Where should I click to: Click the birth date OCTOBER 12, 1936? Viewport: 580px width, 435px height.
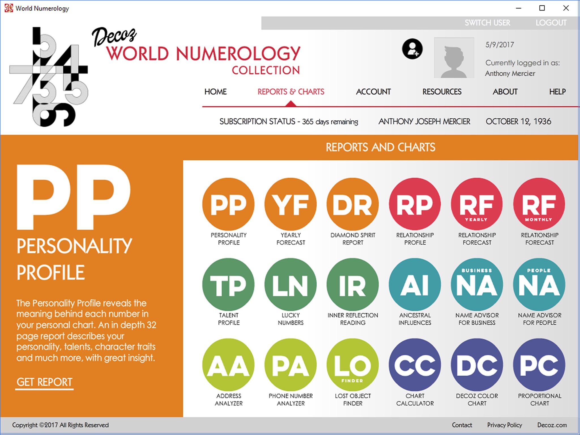[518, 121]
